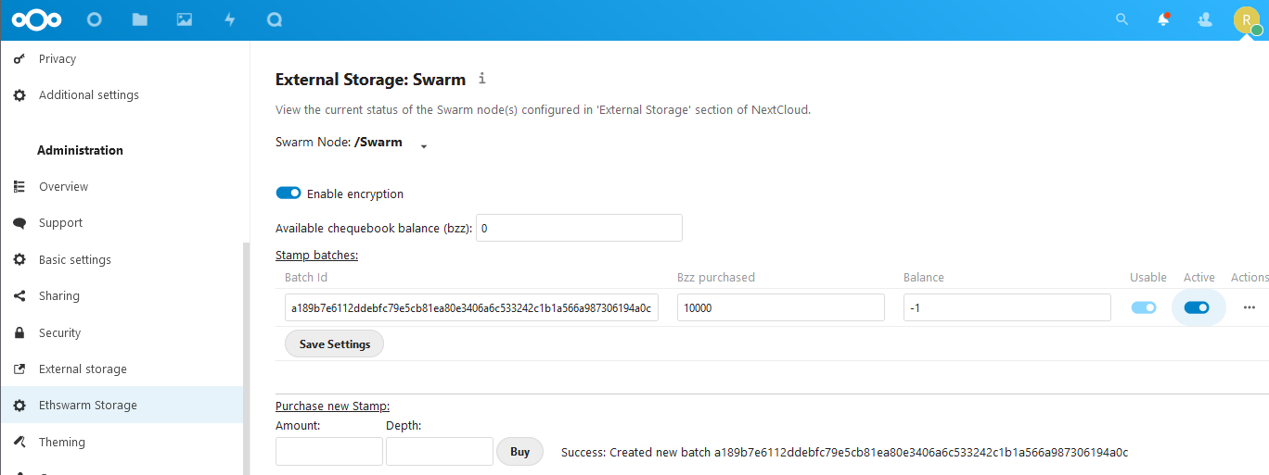
Task: Click the Administration sidebar heading
Action: [x=80, y=150]
